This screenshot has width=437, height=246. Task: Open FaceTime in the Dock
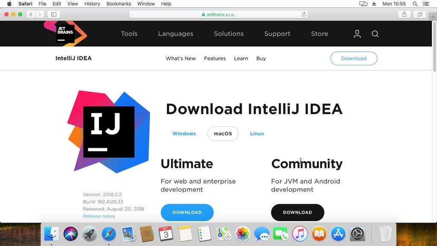pos(281,234)
